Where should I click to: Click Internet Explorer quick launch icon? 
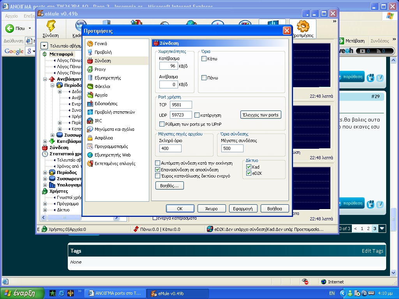(61, 293)
